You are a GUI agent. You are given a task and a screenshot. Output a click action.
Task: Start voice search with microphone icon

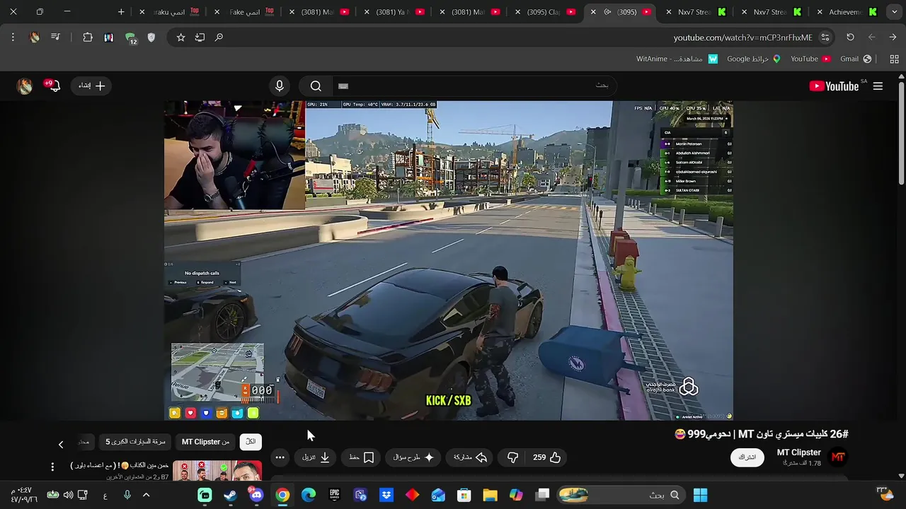pyautogui.click(x=280, y=86)
